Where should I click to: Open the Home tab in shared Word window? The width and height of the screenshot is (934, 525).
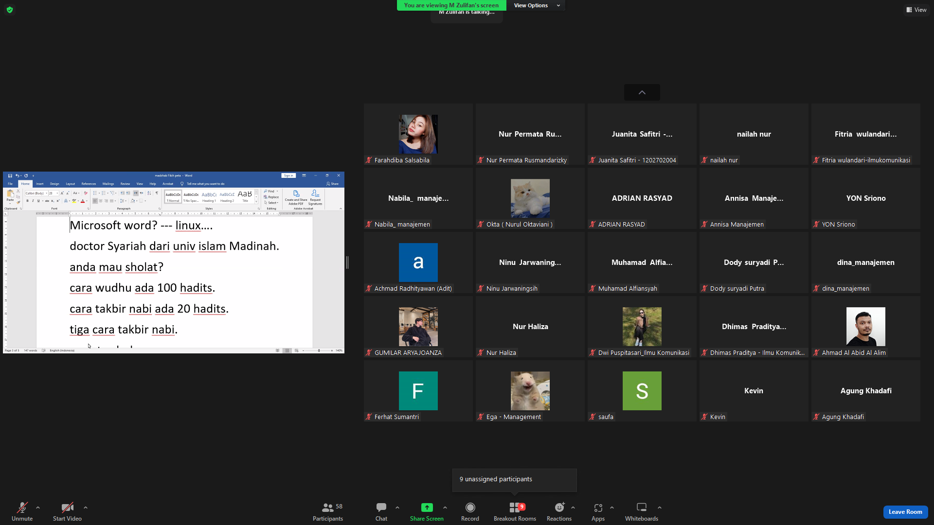[x=25, y=184]
